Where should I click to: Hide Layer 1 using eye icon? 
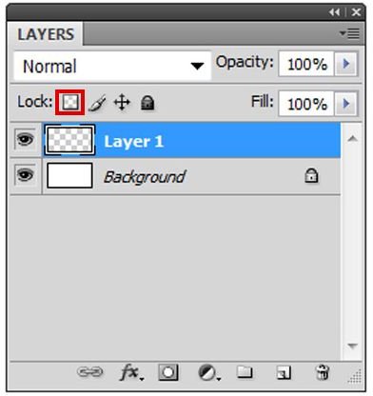click(25, 139)
